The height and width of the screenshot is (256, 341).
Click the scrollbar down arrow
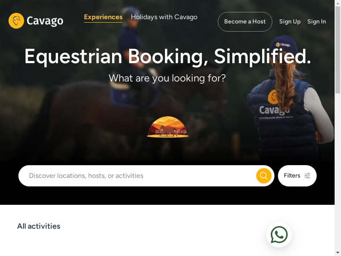point(338,253)
